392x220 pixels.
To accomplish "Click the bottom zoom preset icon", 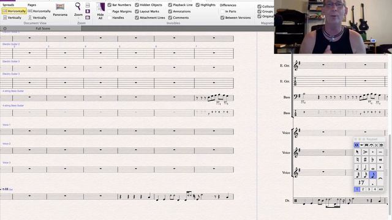I will click(88, 18).
